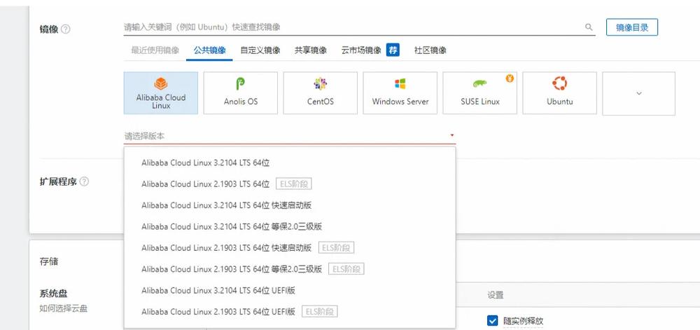Expand more operating systems chevron tile
The width and height of the screenshot is (700, 330).
pyautogui.click(x=639, y=93)
